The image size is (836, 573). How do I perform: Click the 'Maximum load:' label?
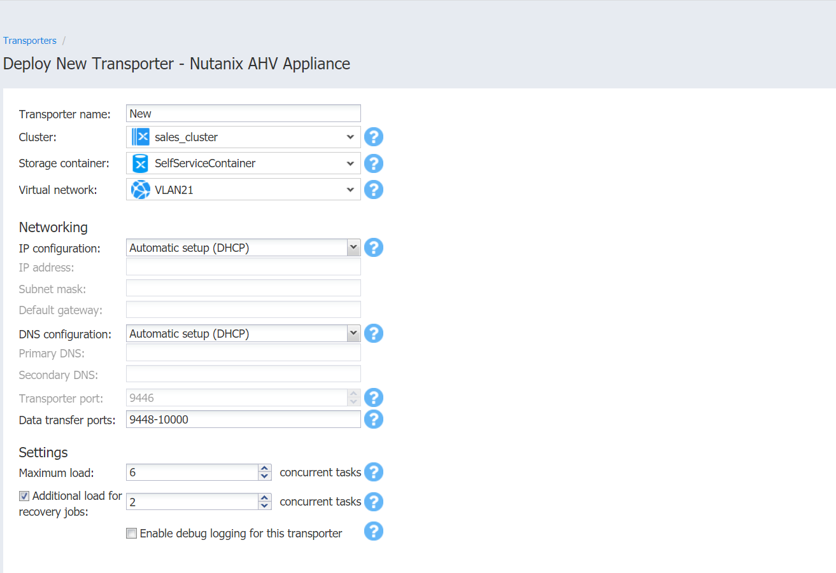pyautogui.click(x=57, y=473)
